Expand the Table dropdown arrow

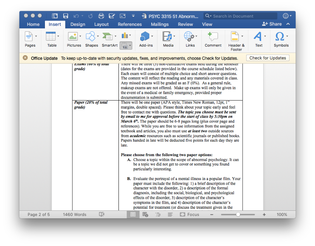tap(58, 36)
